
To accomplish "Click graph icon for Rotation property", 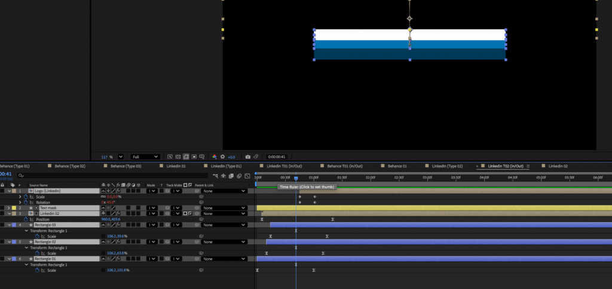I will (x=32, y=202).
